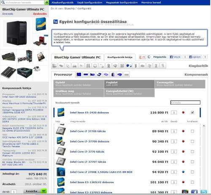
Task: Check the Intel Core i7 2700K checkbox
Action: click(192, 172)
